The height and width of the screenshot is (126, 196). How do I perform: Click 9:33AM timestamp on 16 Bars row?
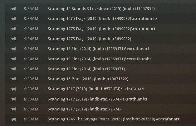(x=31, y=79)
